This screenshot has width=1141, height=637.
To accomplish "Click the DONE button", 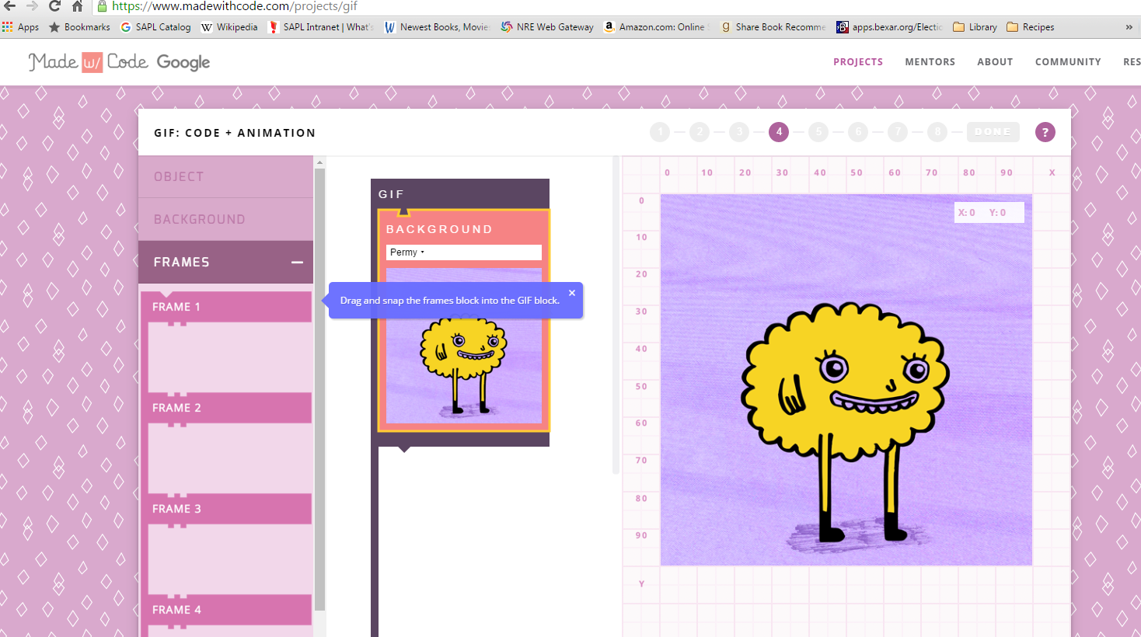I will click(993, 132).
